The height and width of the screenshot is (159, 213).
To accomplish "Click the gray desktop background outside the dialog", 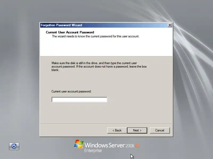I will [19, 68].
